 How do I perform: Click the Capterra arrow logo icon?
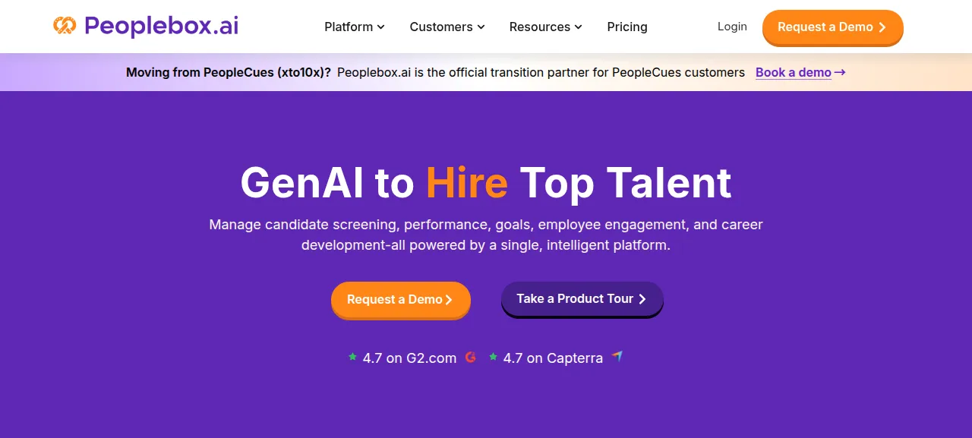617,357
